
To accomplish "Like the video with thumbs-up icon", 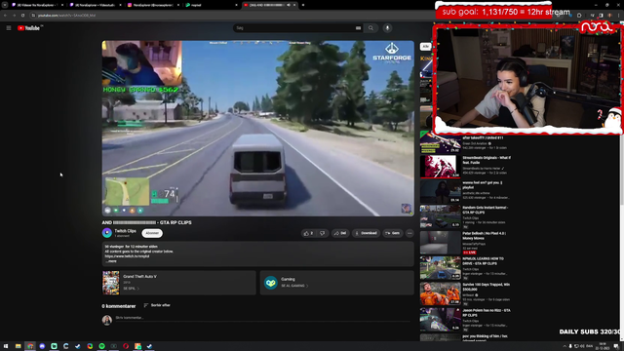I will 308,233.
